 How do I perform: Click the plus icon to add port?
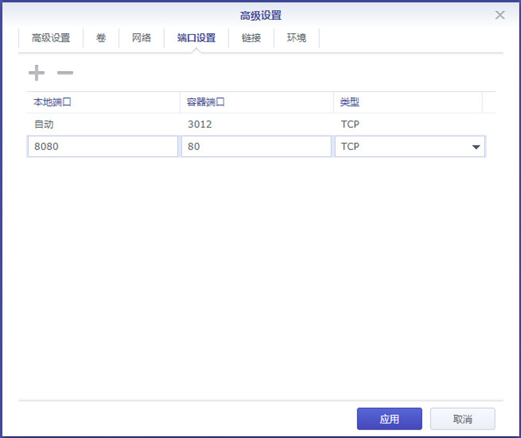37,74
